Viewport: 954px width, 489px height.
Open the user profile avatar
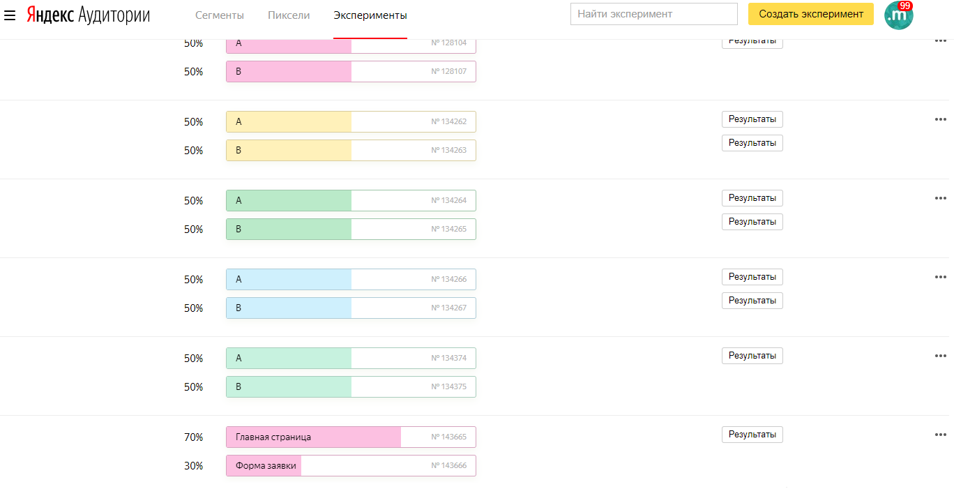(x=898, y=15)
